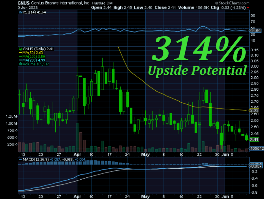The image size is (264, 199).
Task: Click the blue line marker before MACD(12,26,9)
Action: pyautogui.click(x=20, y=159)
